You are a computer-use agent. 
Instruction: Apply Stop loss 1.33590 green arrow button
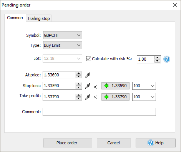(x=115, y=86)
